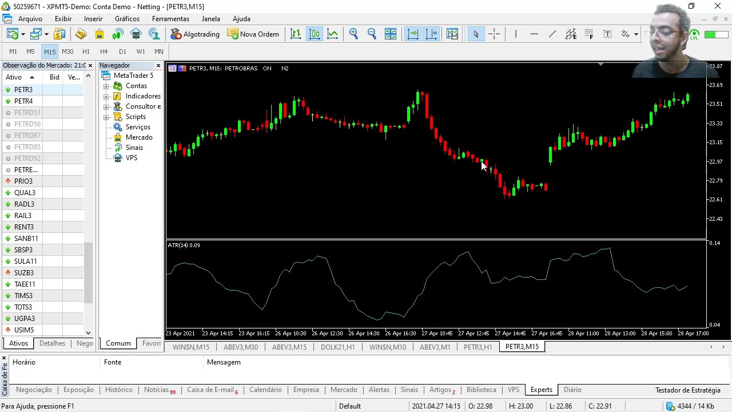Select the H1 timeframe

point(86,51)
